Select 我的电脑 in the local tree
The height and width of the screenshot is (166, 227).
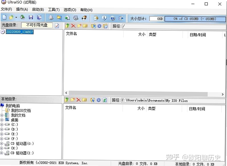pyautogui.click(x=13, y=106)
